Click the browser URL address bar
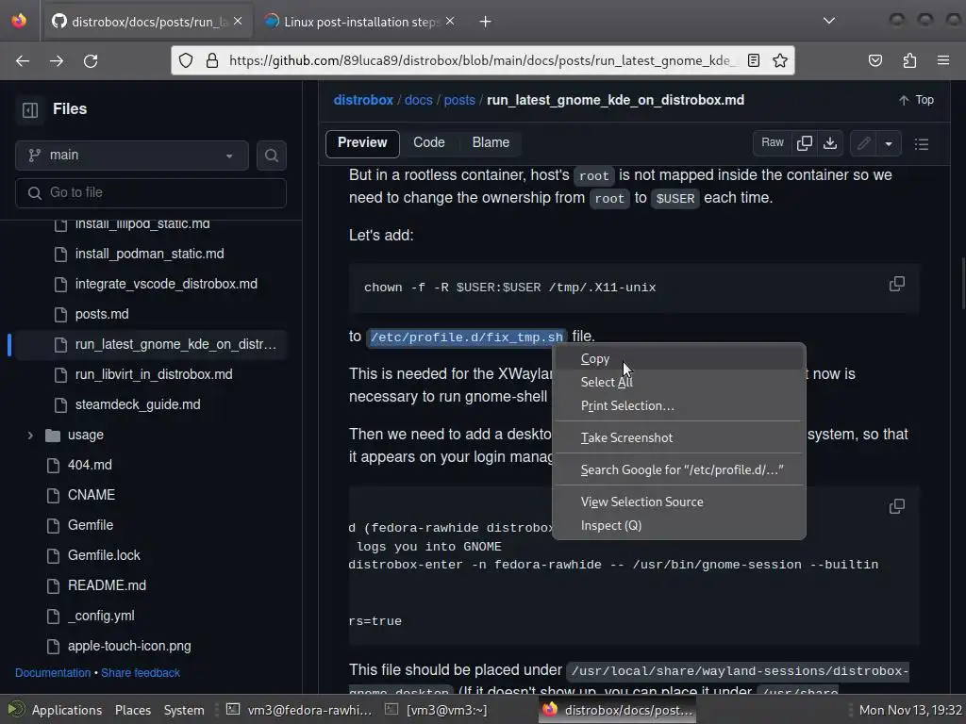This screenshot has width=966, height=724. tap(480, 60)
